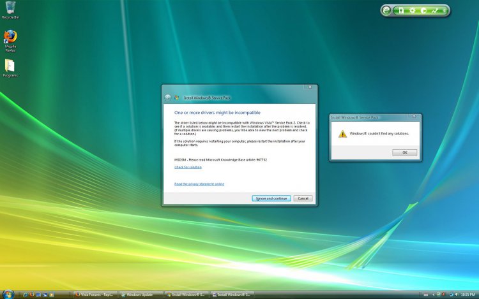Close the 'couldn't find any solutions' message box
479x299 pixels.
414,117
